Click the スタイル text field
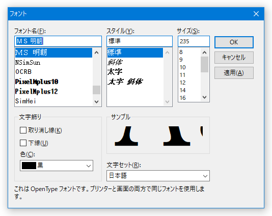Viewport: 272px width, 216px height. (140, 41)
